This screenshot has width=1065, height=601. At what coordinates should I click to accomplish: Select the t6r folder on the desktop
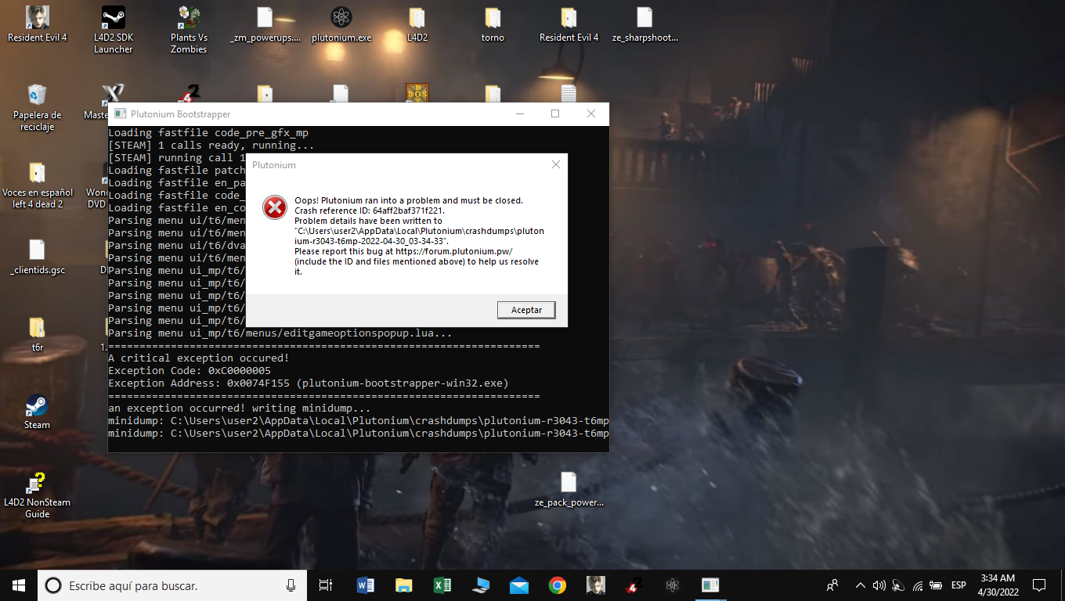coord(37,334)
